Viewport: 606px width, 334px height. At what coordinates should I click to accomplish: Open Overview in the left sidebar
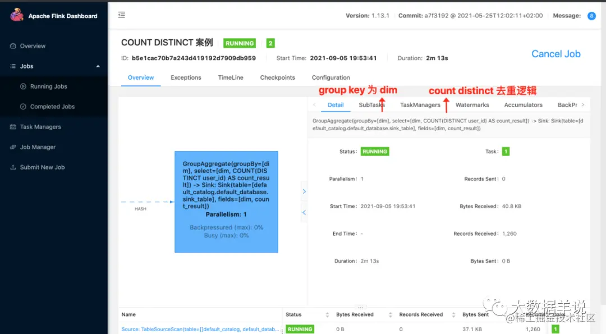(33, 46)
